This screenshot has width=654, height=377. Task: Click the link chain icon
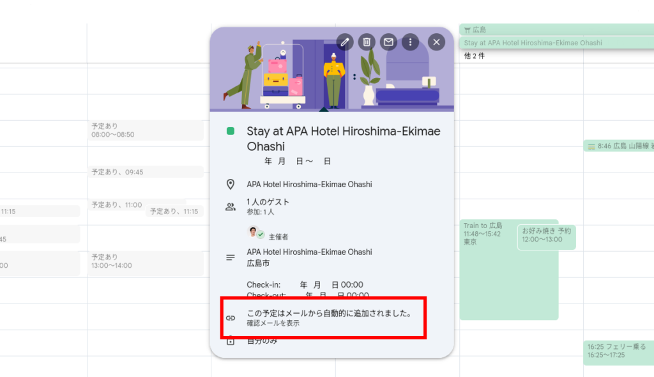click(x=230, y=318)
